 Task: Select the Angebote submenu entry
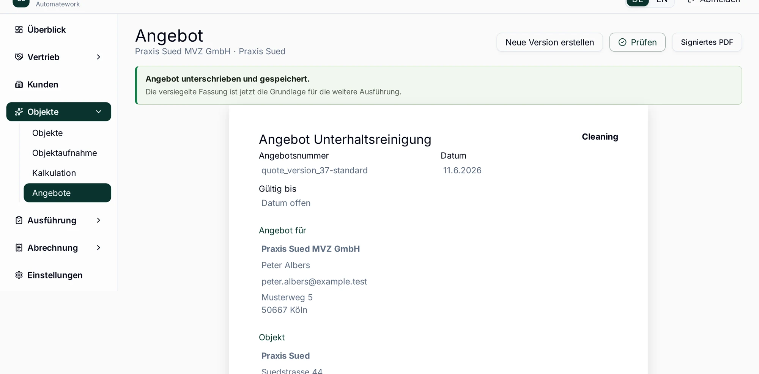point(67,193)
